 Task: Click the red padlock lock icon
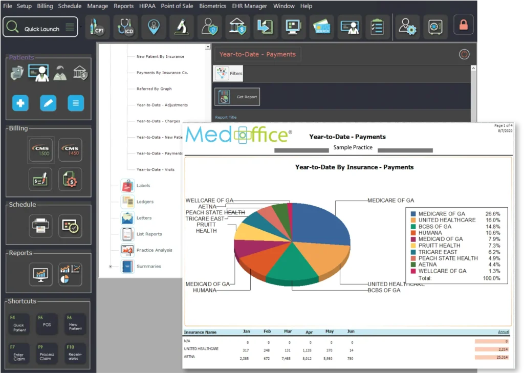[464, 26]
